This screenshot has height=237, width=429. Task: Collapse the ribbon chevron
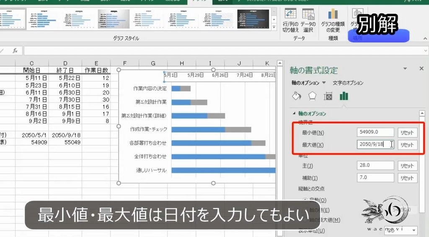coord(425,38)
